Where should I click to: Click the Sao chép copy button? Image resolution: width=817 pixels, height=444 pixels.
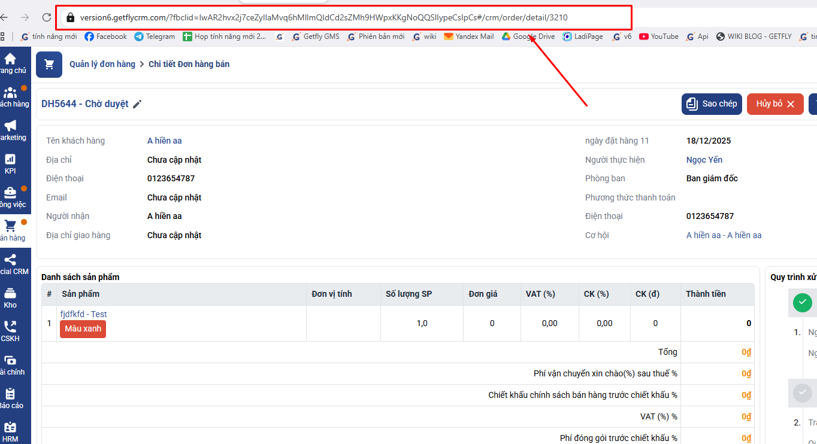pyautogui.click(x=712, y=104)
